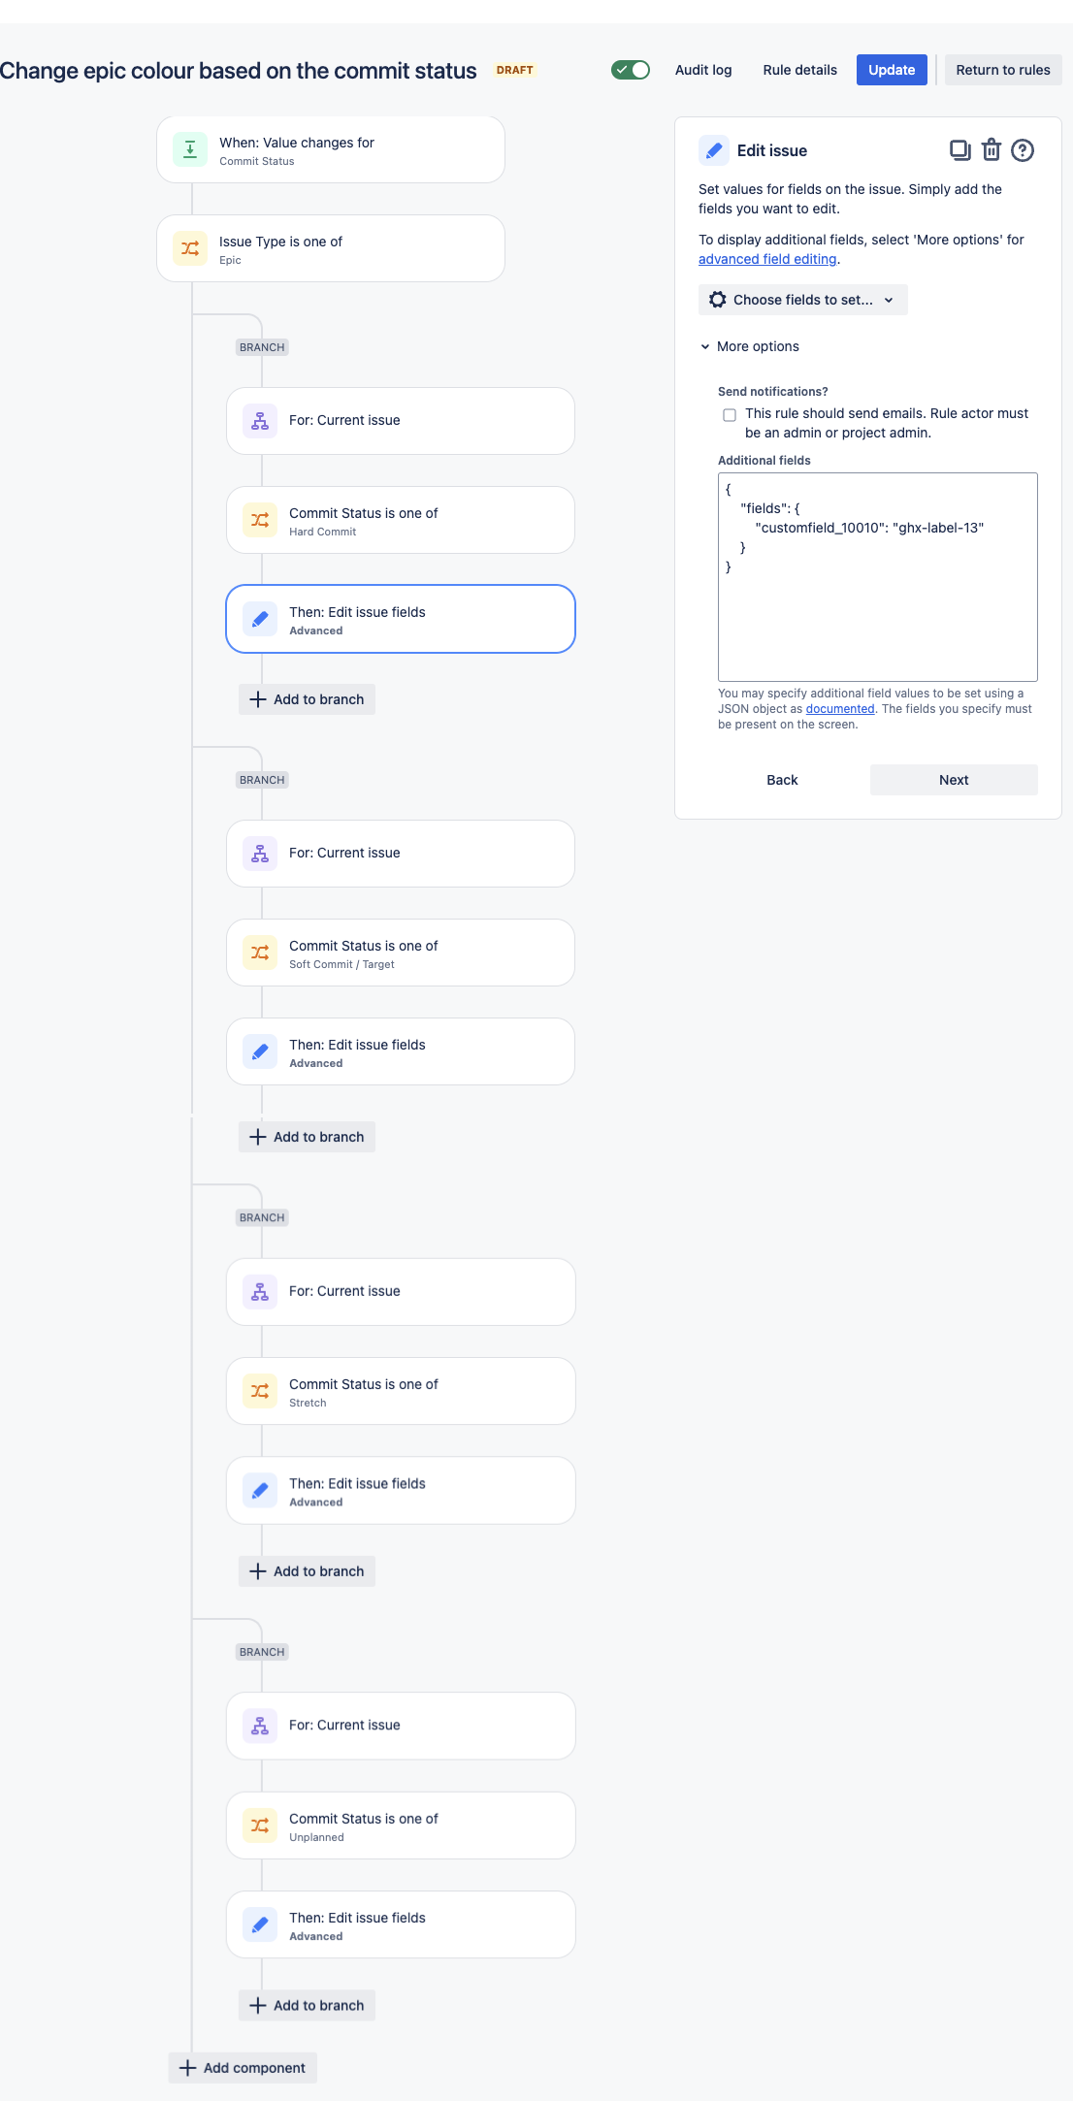Image resolution: width=1073 pixels, height=2101 pixels.
Task: Click 'Add component' at the bottom
Action: pyautogui.click(x=242, y=2067)
